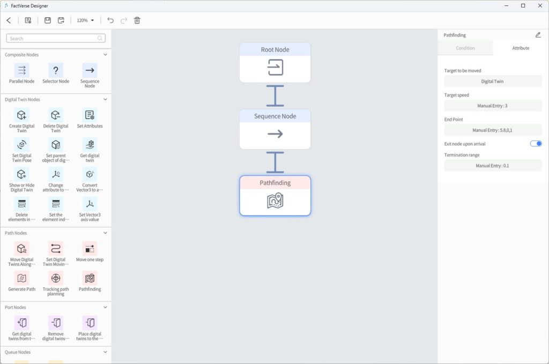Expand the Queue Nodes section

(105, 352)
